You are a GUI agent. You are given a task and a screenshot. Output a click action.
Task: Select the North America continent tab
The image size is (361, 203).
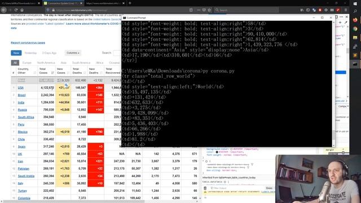point(46,63)
